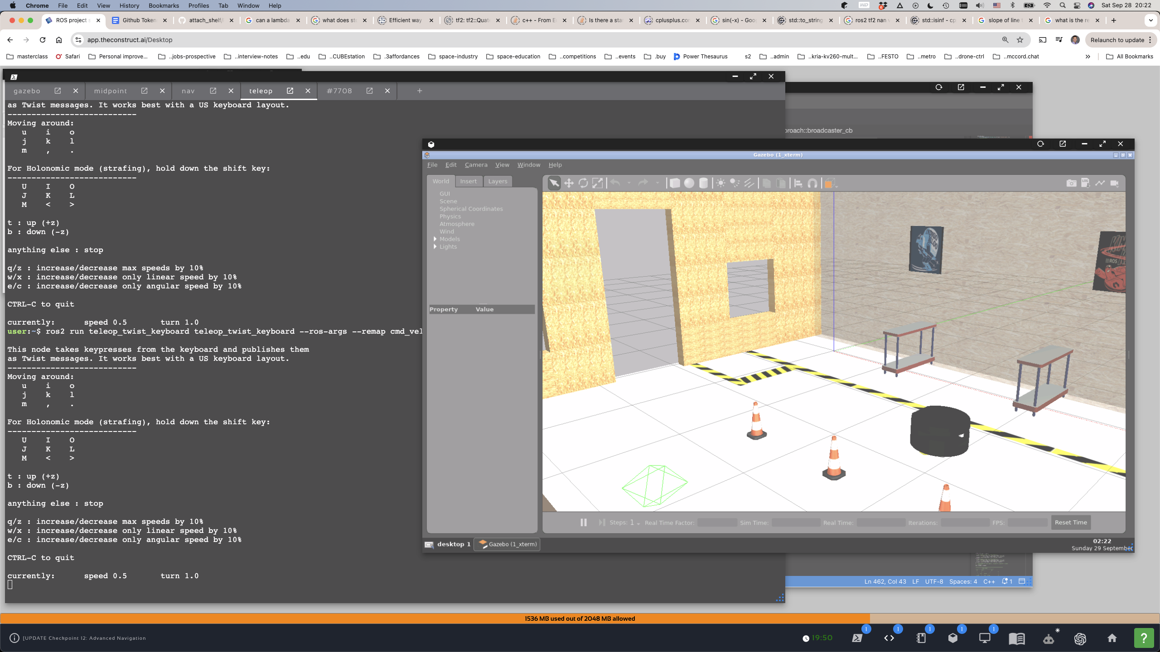Open the Gazebo cube icon in bottom toolbar
This screenshot has height=652, width=1160.
pos(953,638)
